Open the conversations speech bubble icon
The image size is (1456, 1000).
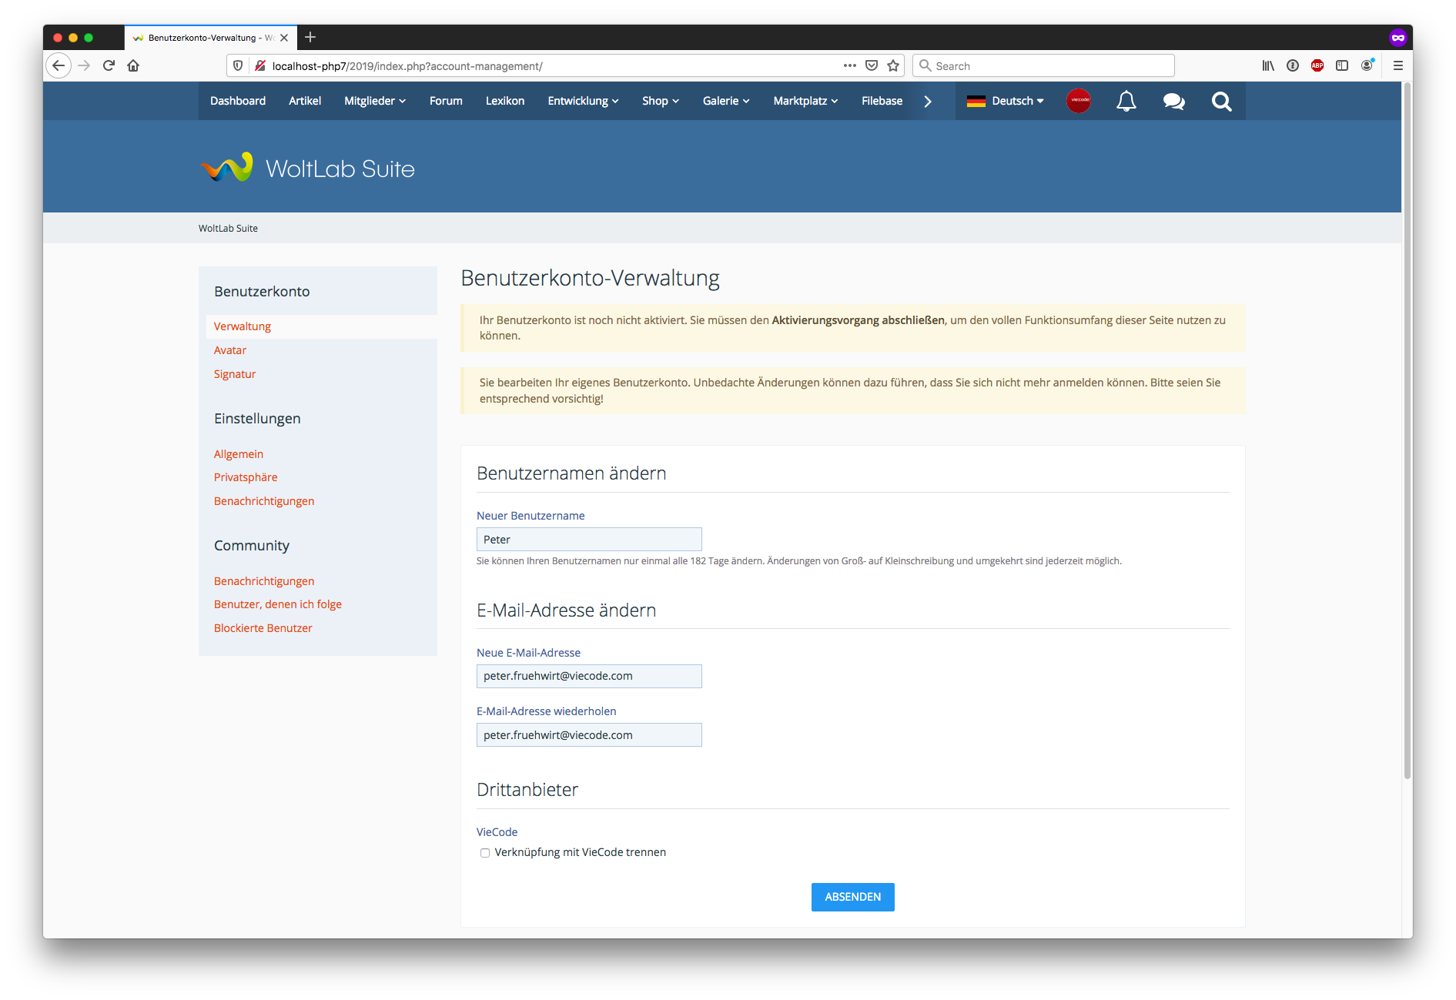click(1173, 101)
